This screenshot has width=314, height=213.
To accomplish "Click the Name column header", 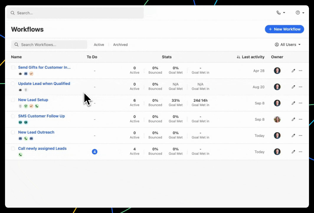I will coord(17,57).
